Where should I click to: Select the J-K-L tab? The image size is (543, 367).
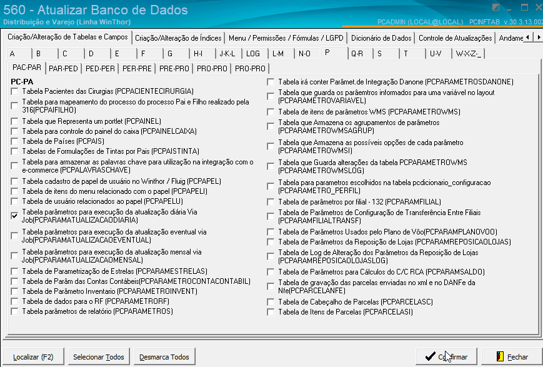pos(229,54)
